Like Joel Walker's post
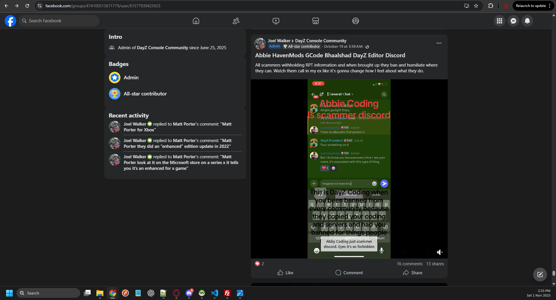The width and height of the screenshot is (556, 300). pyautogui.click(x=285, y=273)
